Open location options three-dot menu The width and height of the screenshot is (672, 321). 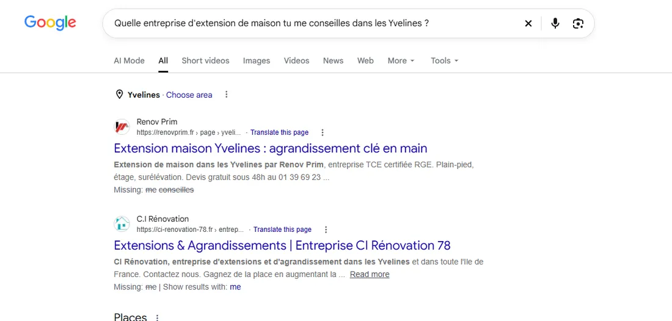pos(226,95)
